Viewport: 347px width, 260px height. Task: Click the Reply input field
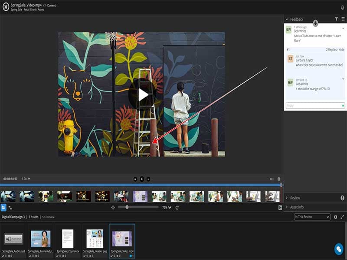313,105
